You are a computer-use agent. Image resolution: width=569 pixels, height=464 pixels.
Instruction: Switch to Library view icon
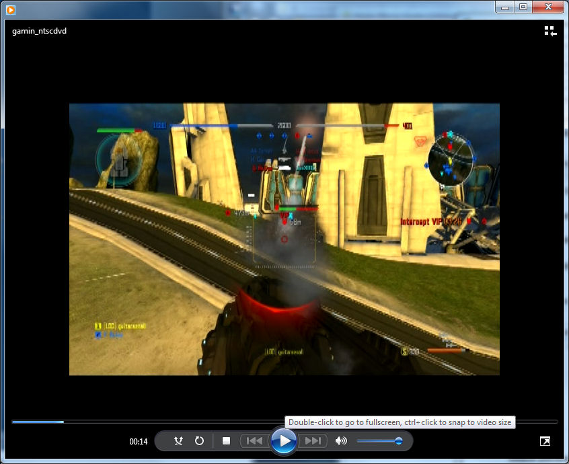[550, 31]
